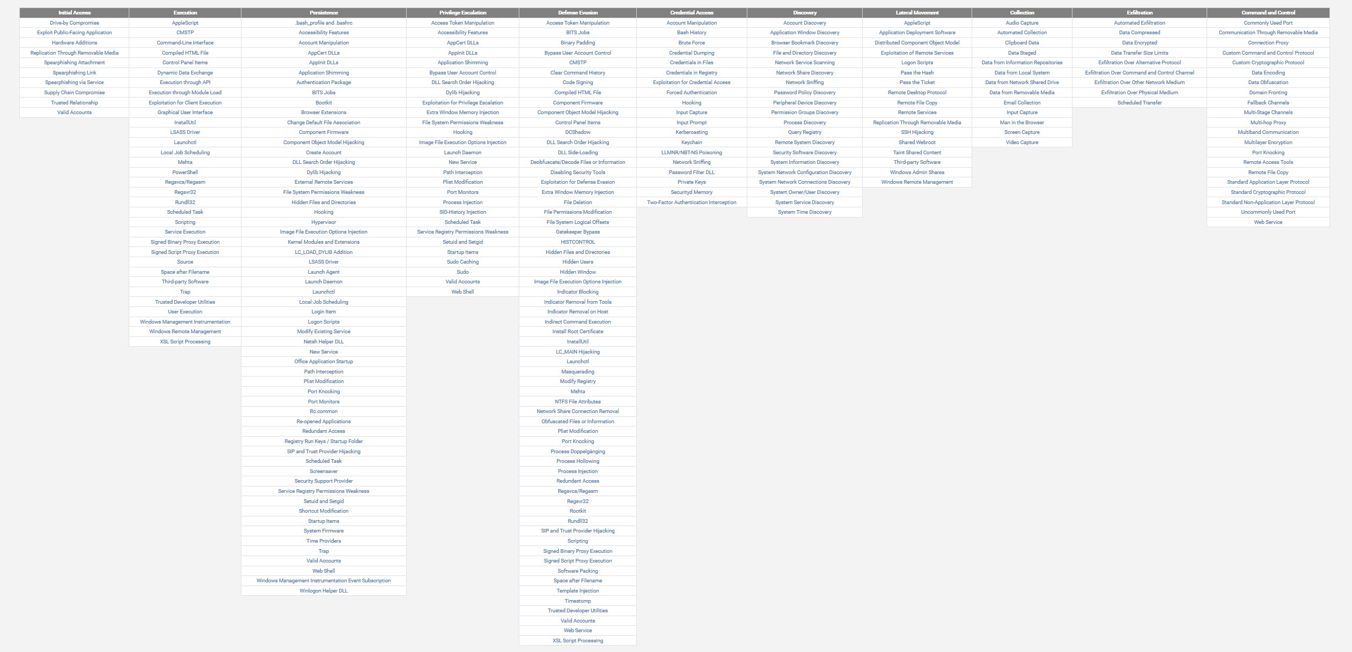
Task: Open the Domain Fronting technique
Action: pos(1268,93)
